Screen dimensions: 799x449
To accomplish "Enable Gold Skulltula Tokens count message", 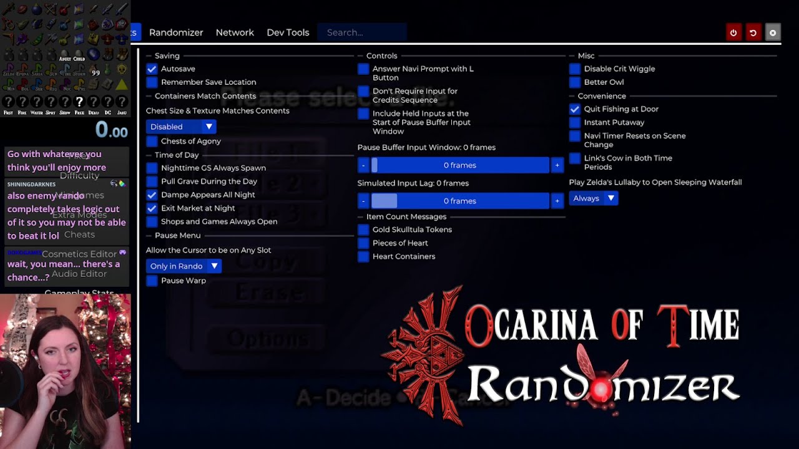I will tap(363, 229).
